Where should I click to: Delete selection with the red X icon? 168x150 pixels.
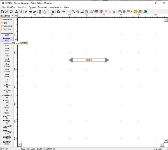click(53, 12)
